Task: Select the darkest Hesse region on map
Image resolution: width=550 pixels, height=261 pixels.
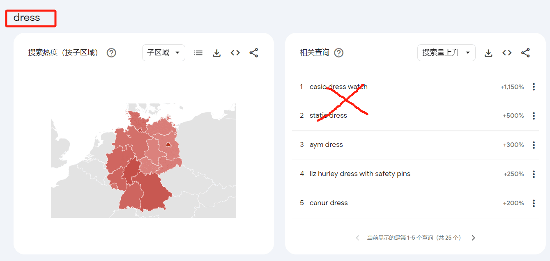Action: [x=132, y=172]
